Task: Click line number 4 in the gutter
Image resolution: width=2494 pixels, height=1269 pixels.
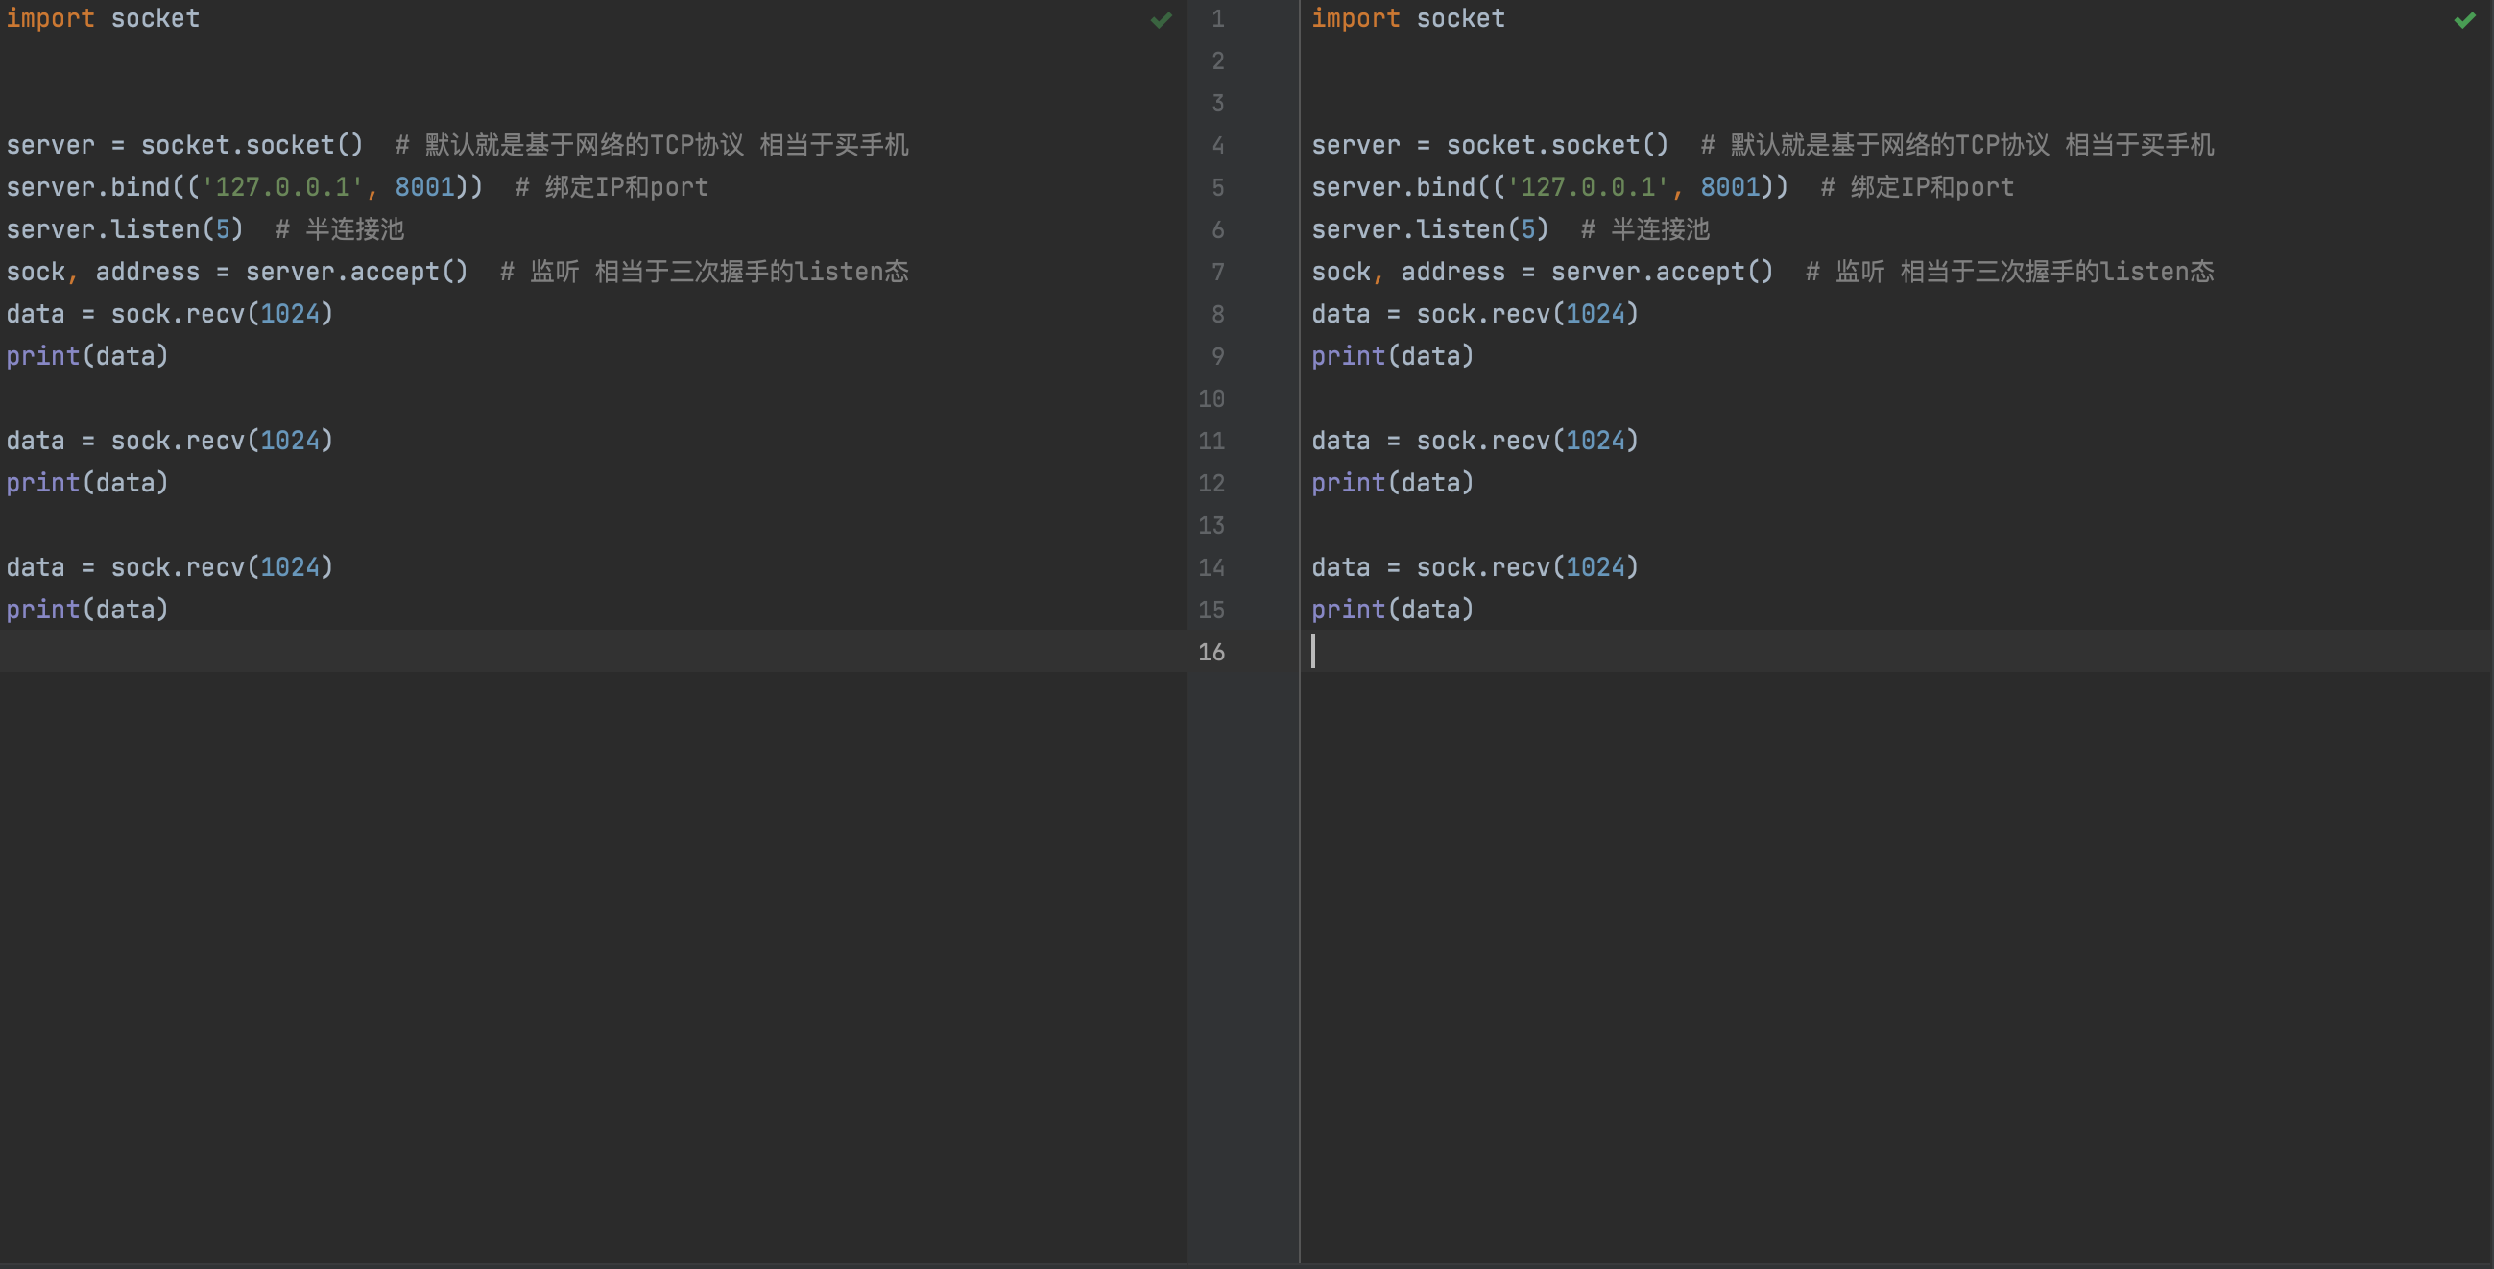Action: click(x=1217, y=145)
